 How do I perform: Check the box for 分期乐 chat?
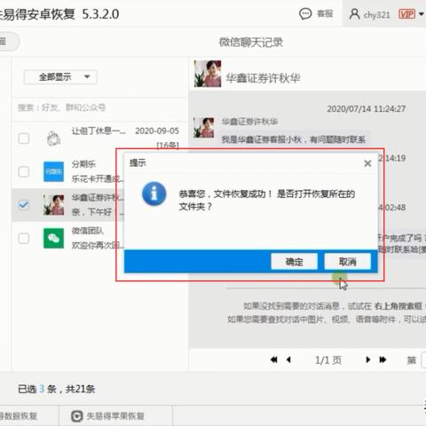point(24,171)
